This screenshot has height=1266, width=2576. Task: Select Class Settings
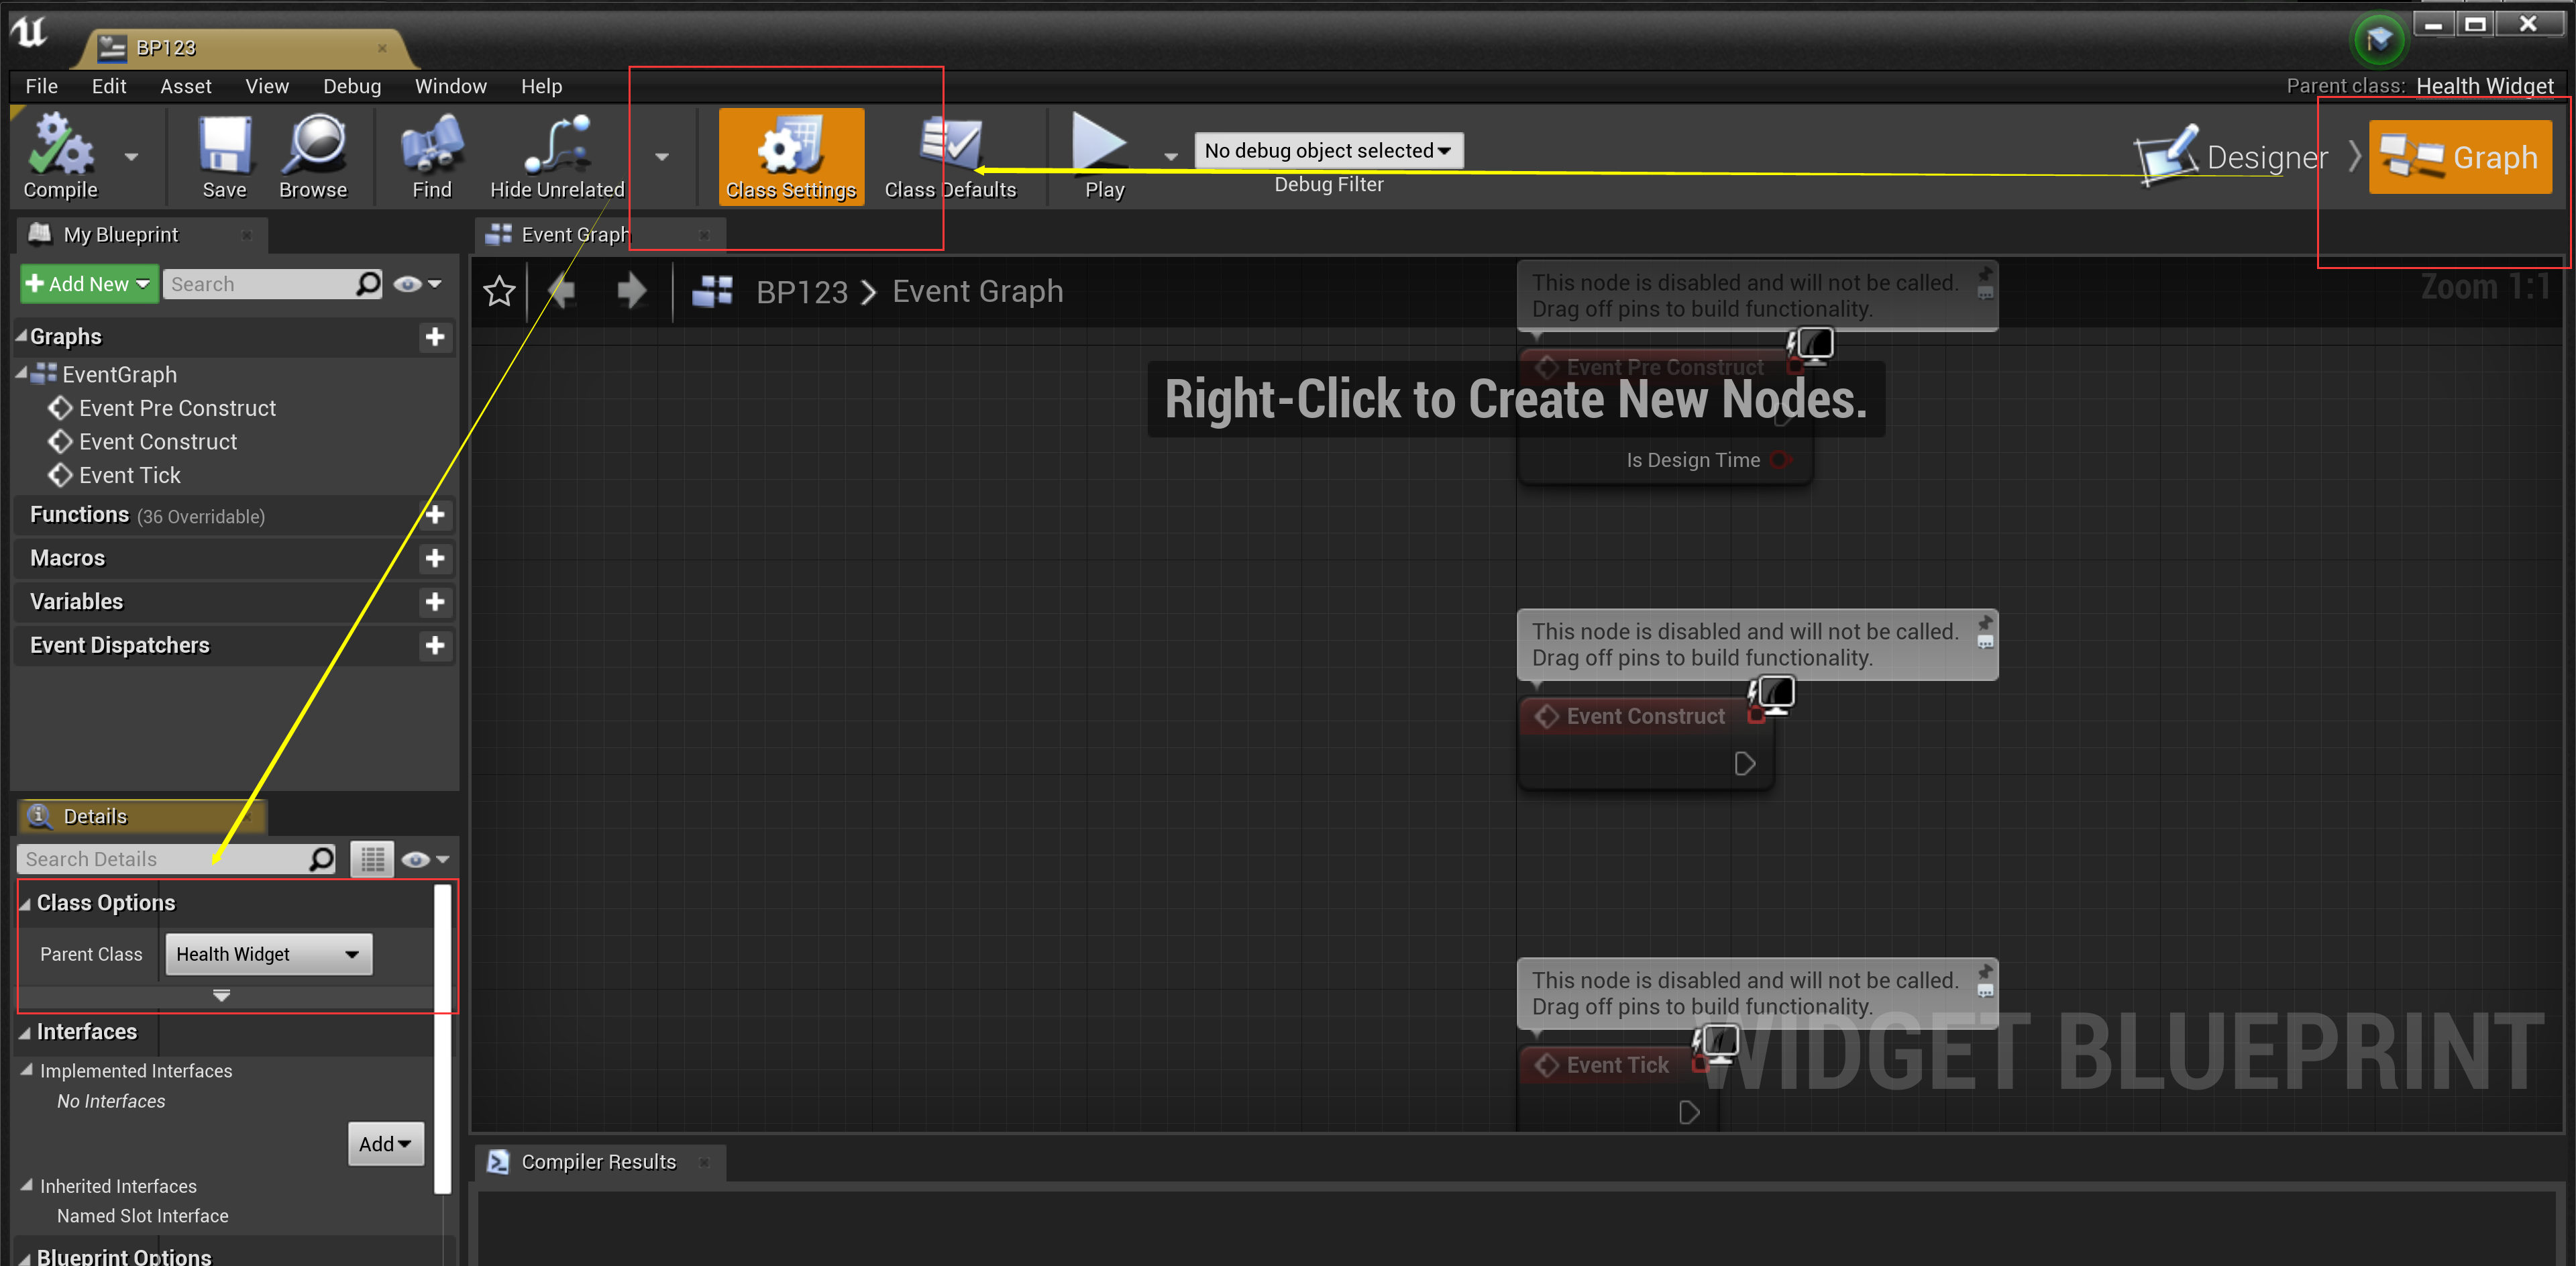tap(791, 157)
